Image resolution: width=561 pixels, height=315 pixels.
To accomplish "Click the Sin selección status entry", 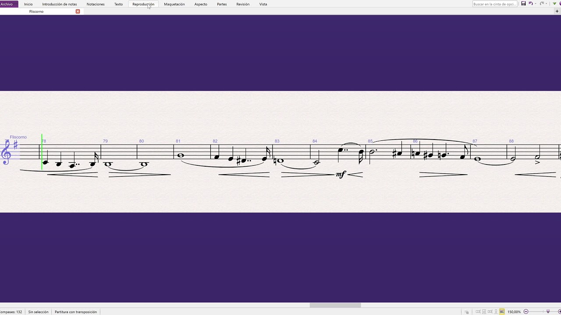I will (x=38, y=312).
